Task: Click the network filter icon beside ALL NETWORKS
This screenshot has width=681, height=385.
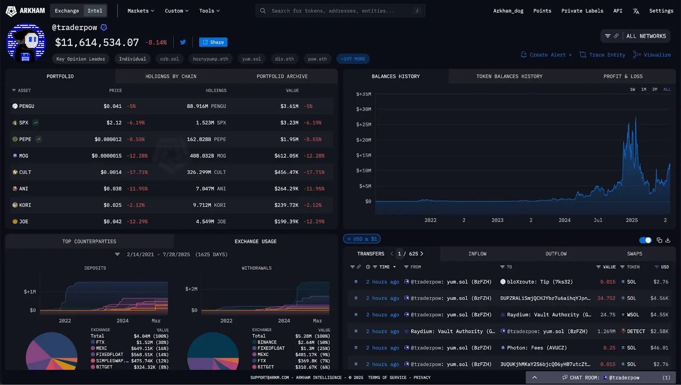Action: tap(608, 36)
